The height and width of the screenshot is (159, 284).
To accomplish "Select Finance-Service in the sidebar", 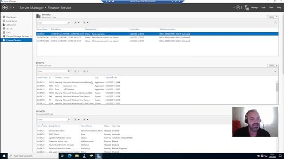I will pyautogui.click(x=16, y=40).
